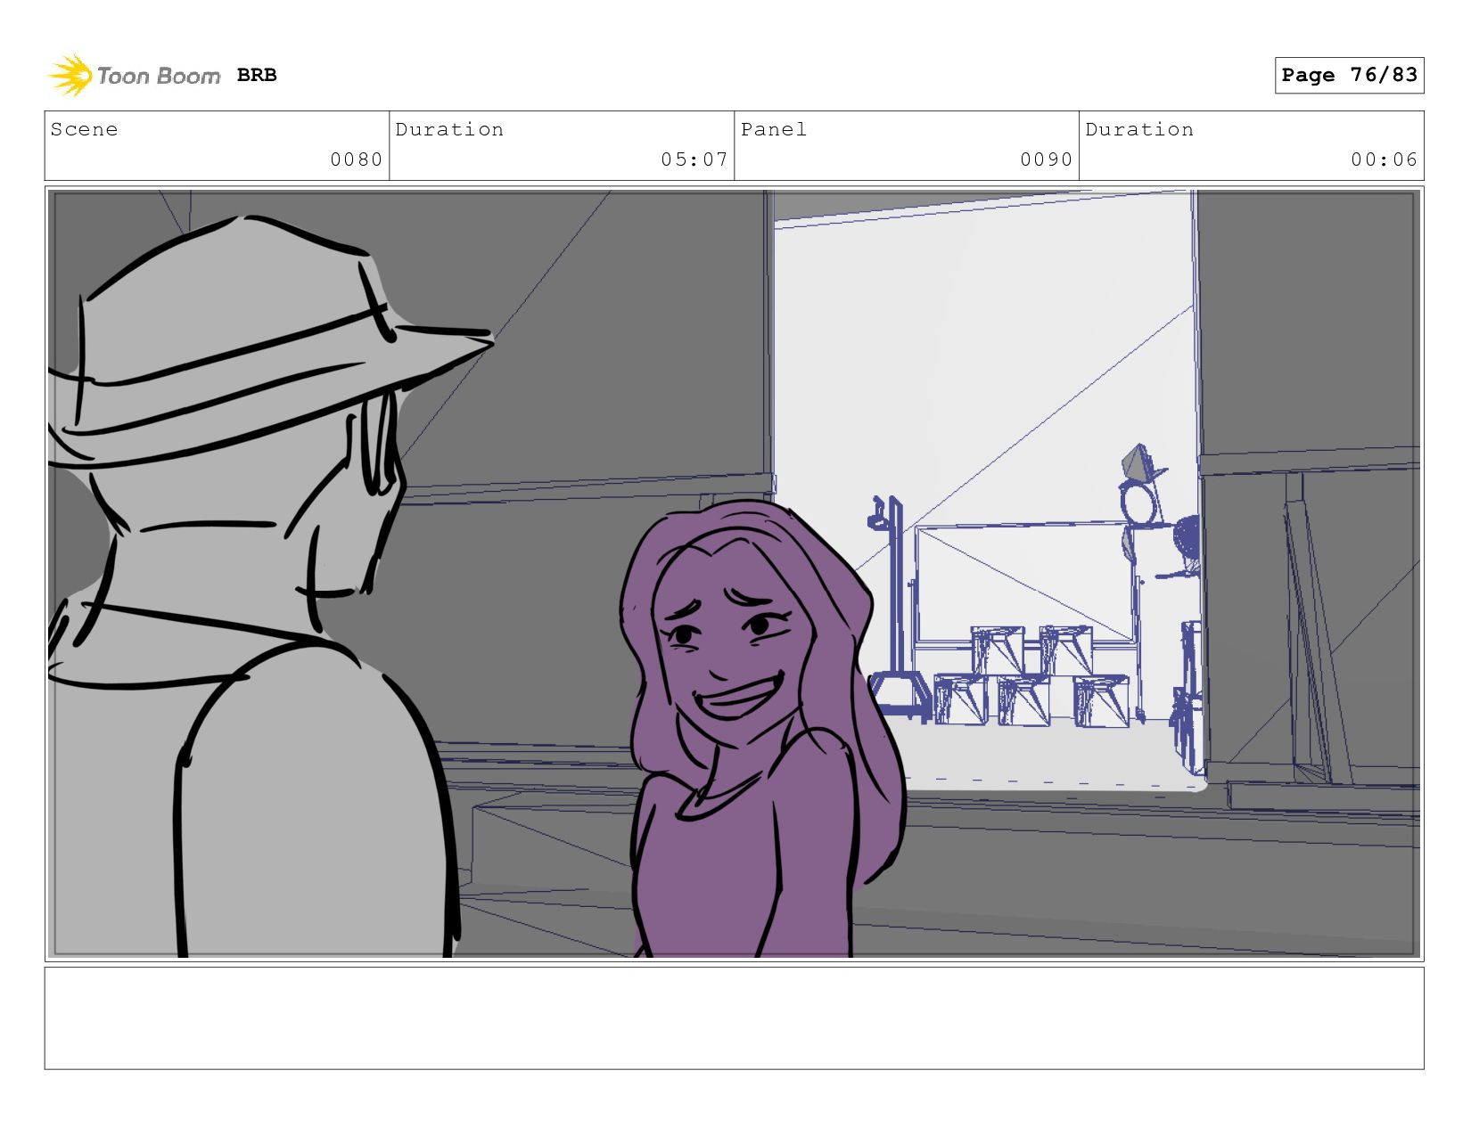The image size is (1471, 1136).
Task: Click the panel number 0090
Action: click(1046, 159)
